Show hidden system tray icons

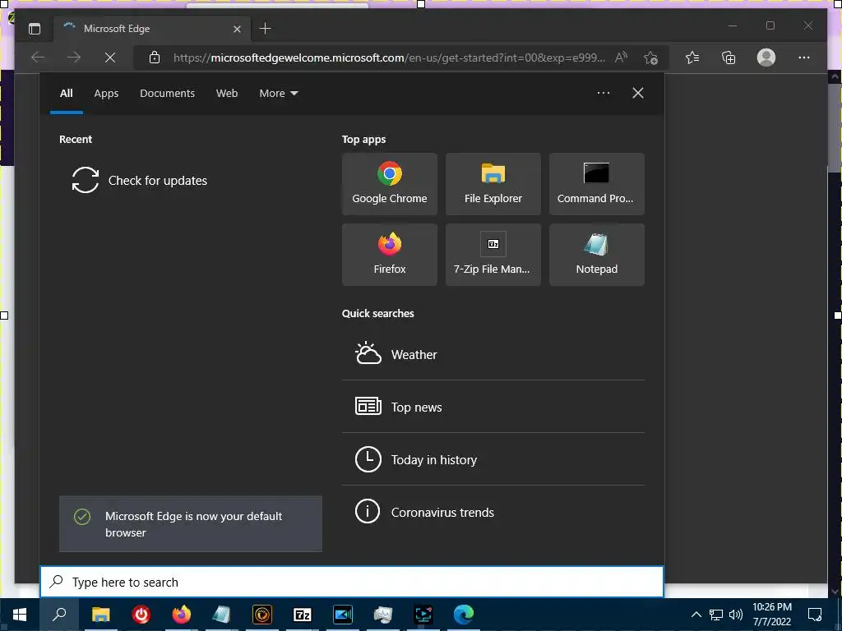pos(696,615)
